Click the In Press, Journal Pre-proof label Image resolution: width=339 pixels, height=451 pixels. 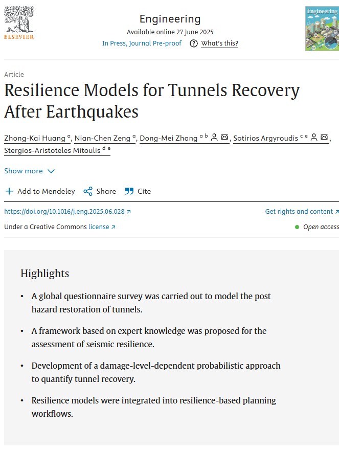point(142,43)
